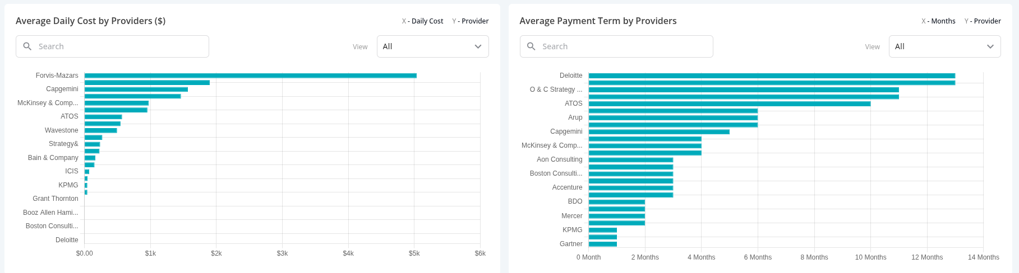Click the BDO provider label
The height and width of the screenshot is (273, 1019).
575,201
